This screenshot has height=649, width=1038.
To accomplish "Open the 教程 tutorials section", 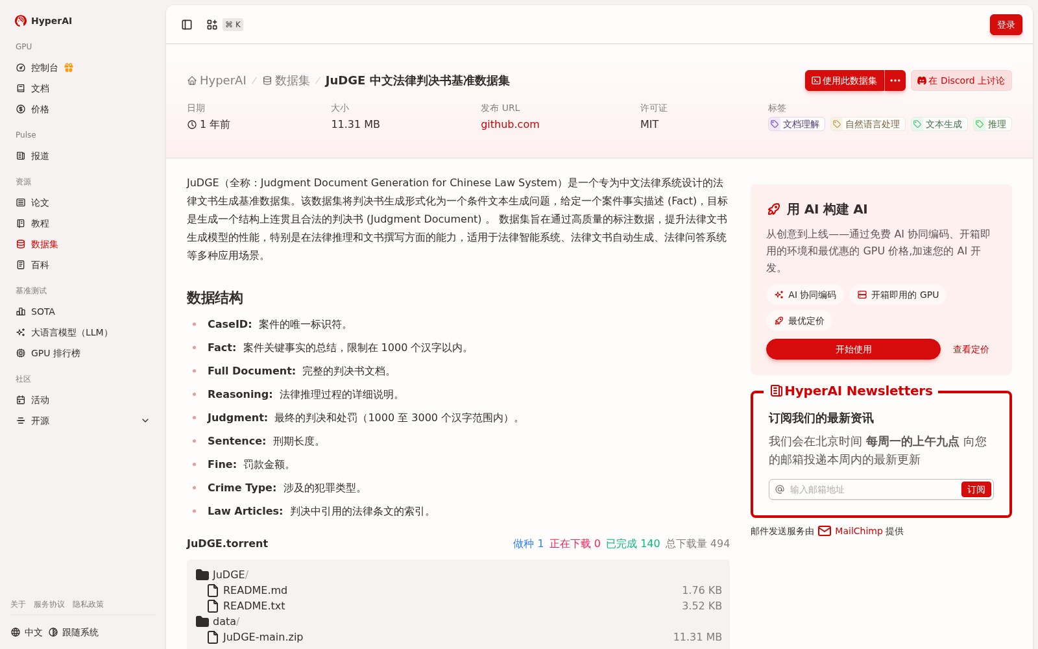I will coord(83,223).
